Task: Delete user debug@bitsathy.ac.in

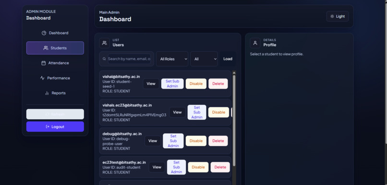Action: [x=218, y=141]
